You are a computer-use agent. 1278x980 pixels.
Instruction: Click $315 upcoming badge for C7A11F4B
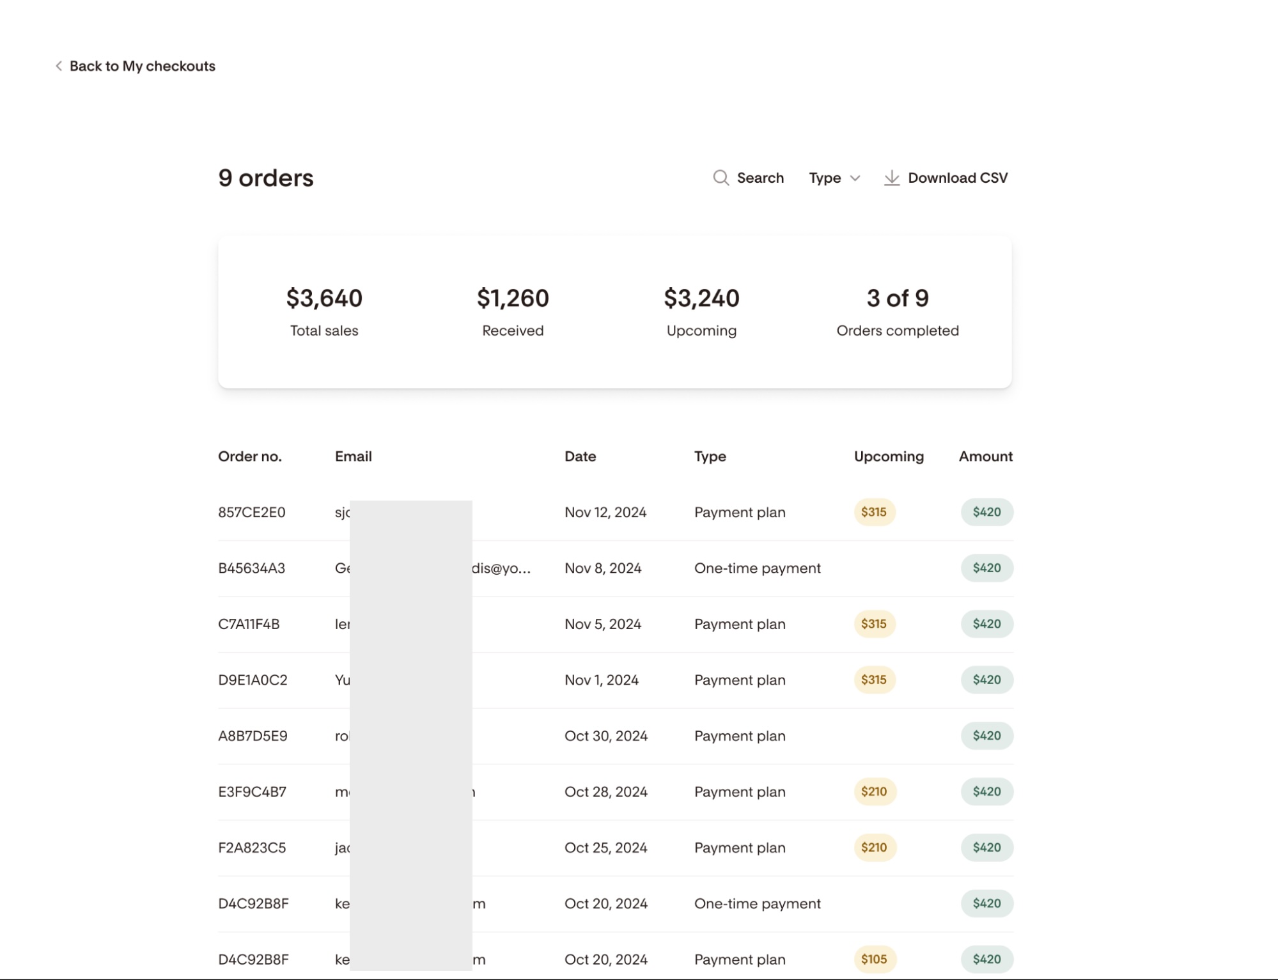click(873, 624)
